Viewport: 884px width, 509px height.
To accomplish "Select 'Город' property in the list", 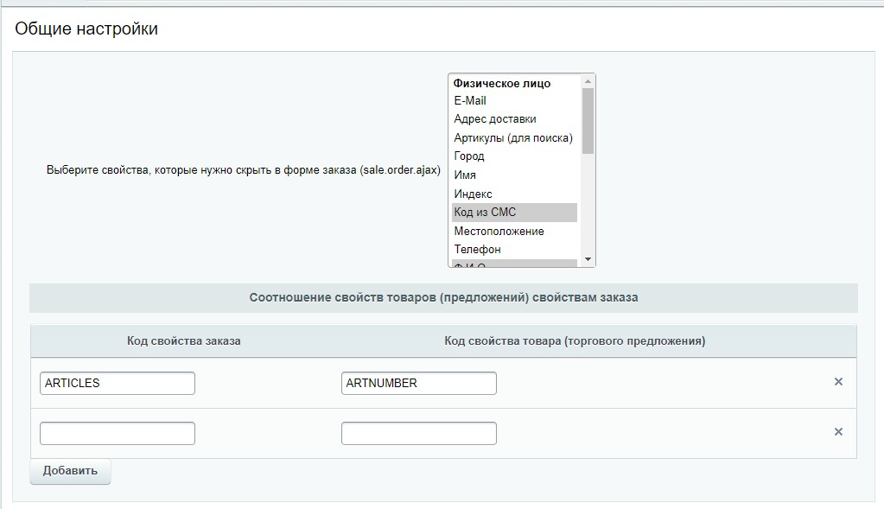I will [x=469, y=156].
